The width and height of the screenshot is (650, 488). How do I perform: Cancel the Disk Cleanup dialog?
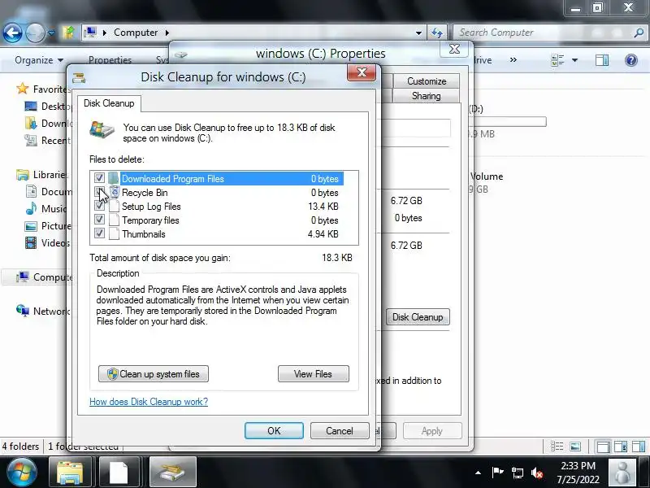[x=340, y=431]
